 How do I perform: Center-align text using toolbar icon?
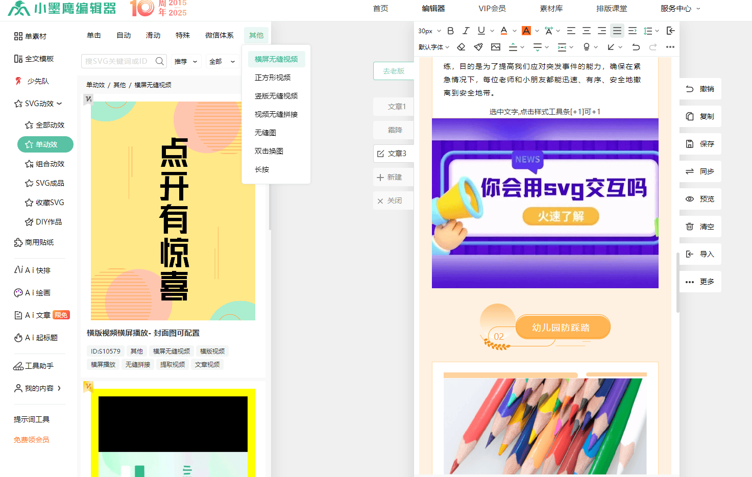(x=587, y=31)
